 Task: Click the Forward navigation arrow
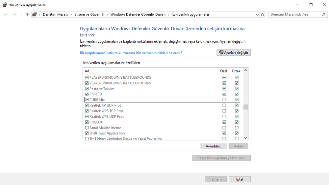[14, 14]
